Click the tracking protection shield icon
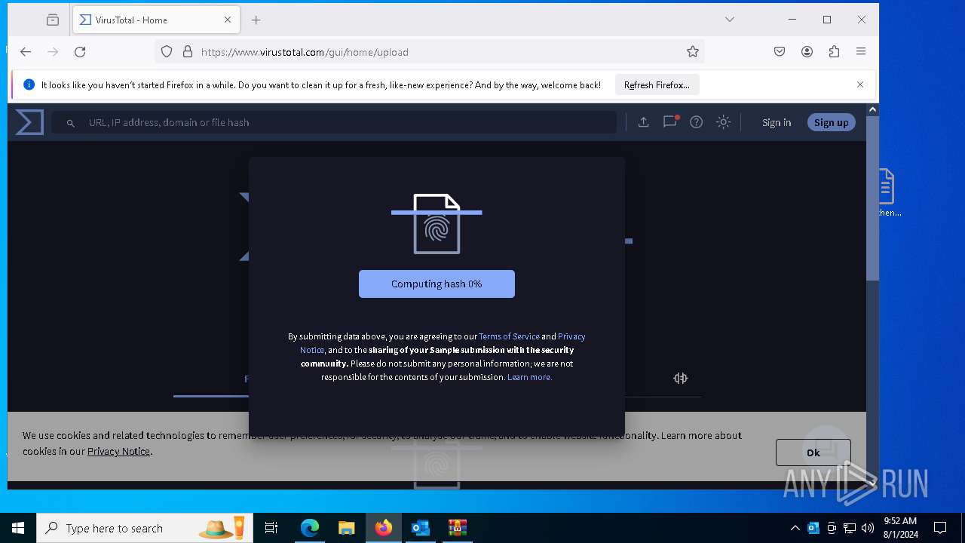Image resolution: width=965 pixels, height=543 pixels. pos(167,51)
